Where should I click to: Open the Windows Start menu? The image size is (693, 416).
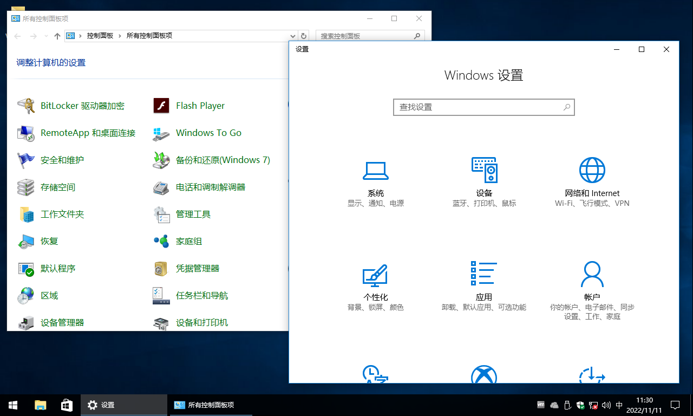point(13,405)
